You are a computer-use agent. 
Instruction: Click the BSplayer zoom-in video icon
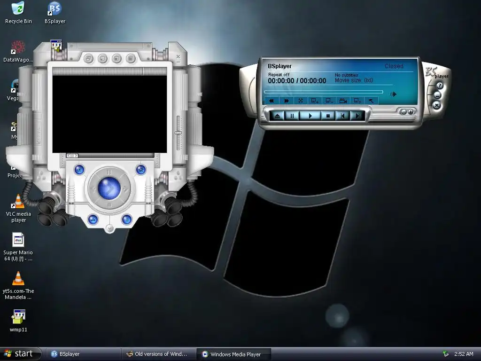pyautogui.click(x=315, y=101)
